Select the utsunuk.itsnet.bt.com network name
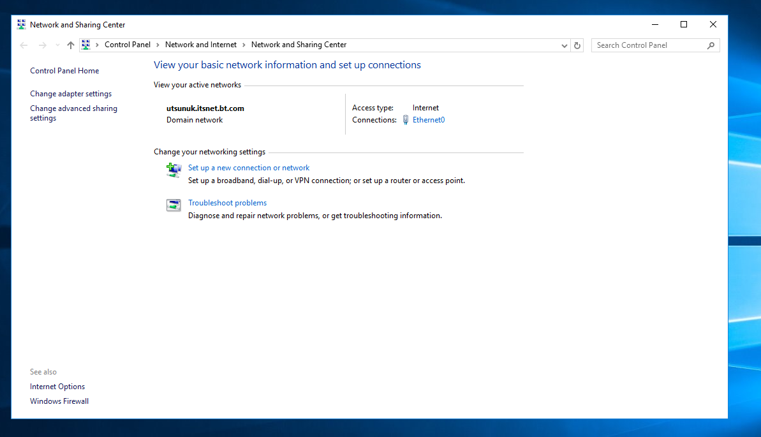 (x=205, y=108)
